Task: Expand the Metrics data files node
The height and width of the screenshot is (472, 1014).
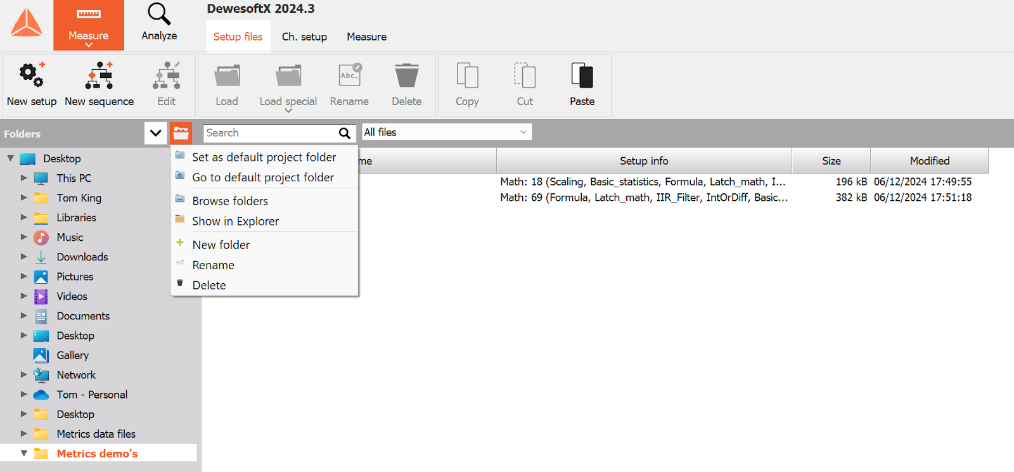Action: (x=24, y=434)
